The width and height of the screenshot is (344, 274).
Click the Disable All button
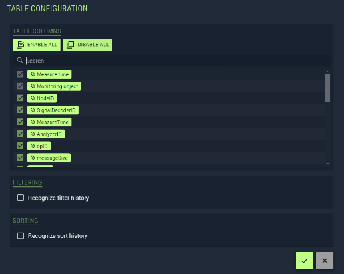pyautogui.click(x=88, y=45)
